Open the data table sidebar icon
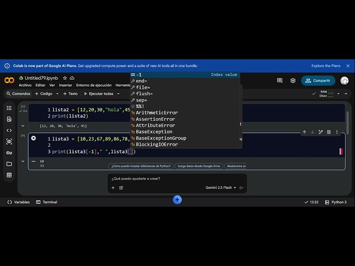Image resolution: width=355 pixels, height=266 pixels. pyautogui.click(x=9, y=175)
